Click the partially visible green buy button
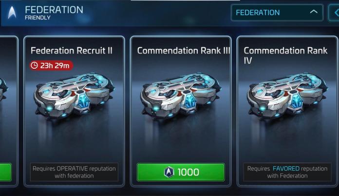The height and width of the screenshot is (196, 339). 5,172
